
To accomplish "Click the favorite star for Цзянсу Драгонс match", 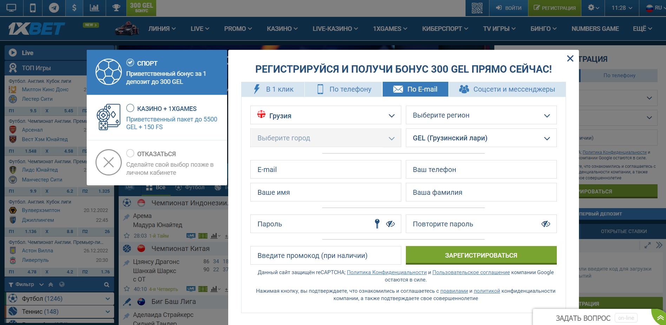I will pos(127,289).
